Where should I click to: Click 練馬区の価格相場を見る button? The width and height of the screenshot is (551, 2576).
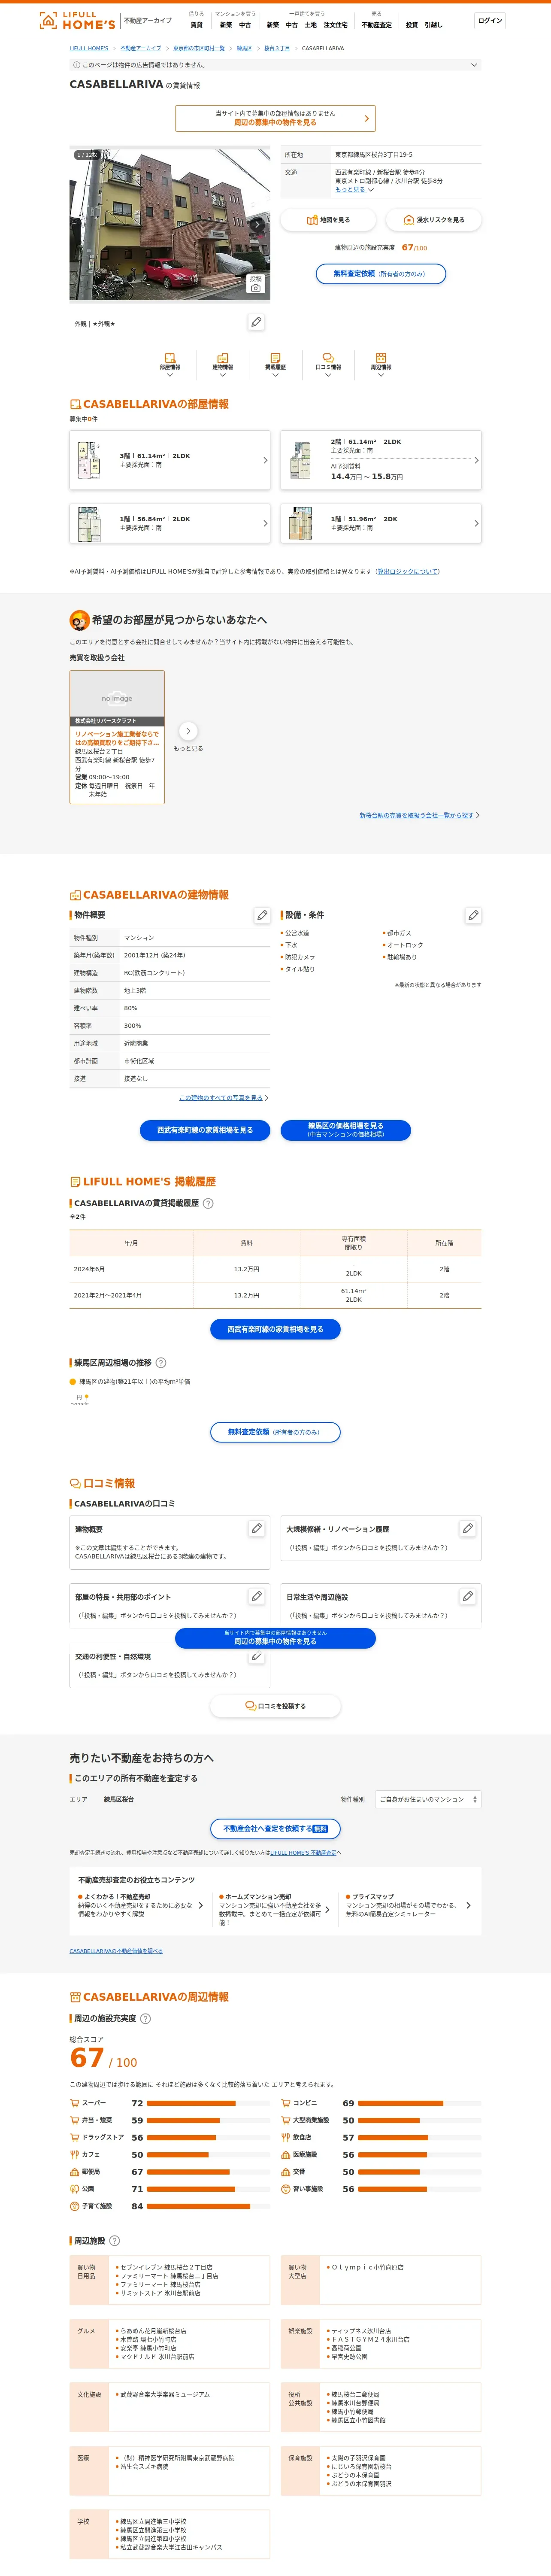(x=346, y=1130)
